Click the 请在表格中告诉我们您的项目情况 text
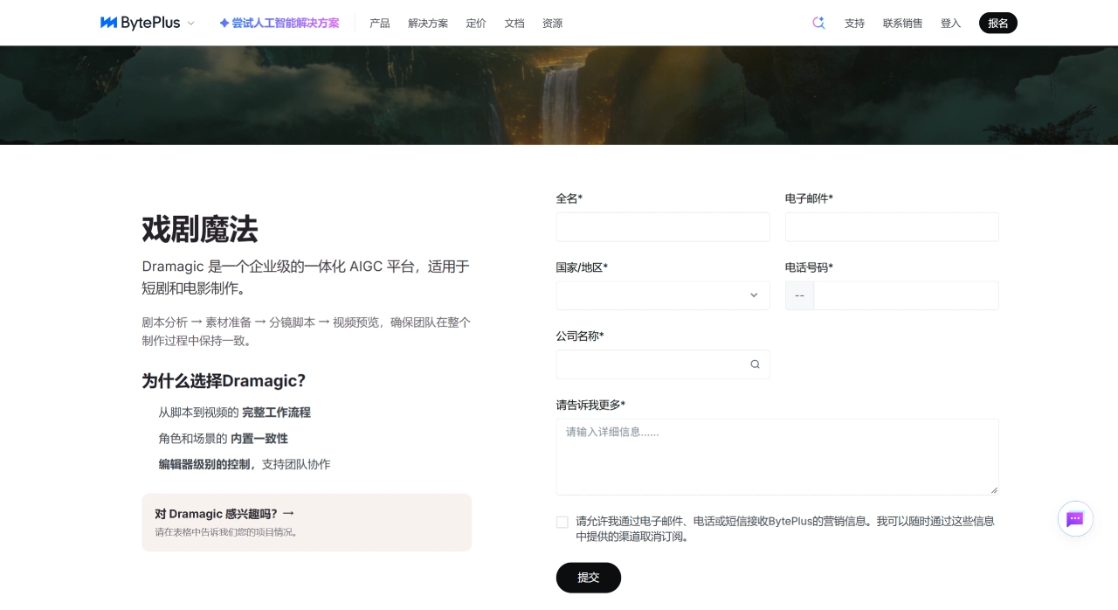Viewport: 1118px width, 610px height. point(226,532)
